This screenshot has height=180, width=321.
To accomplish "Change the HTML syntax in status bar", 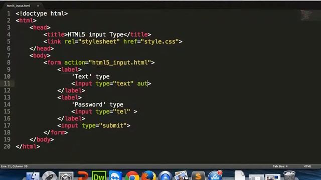I will pyautogui.click(x=307, y=166).
